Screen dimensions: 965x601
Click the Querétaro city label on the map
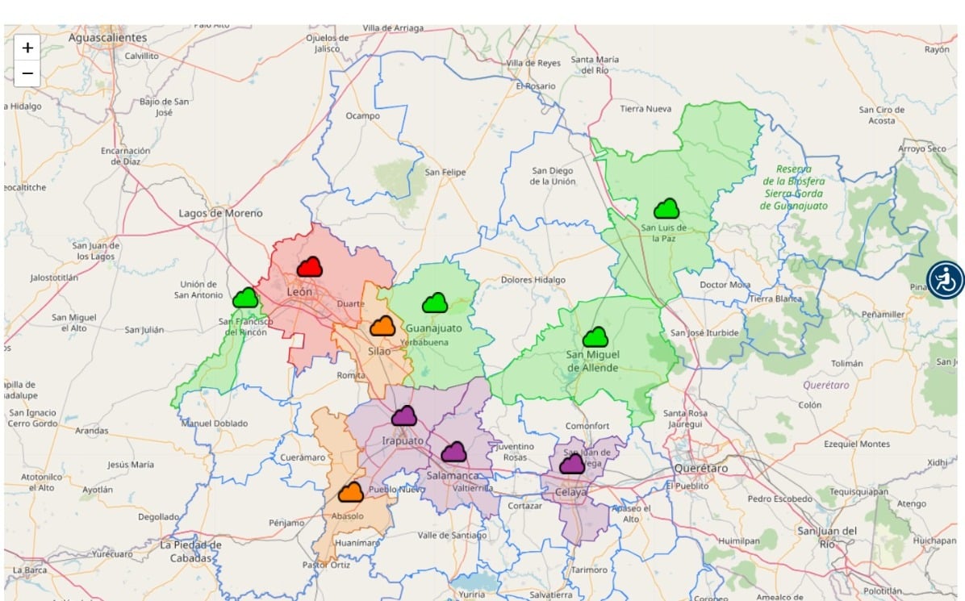[697, 468]
